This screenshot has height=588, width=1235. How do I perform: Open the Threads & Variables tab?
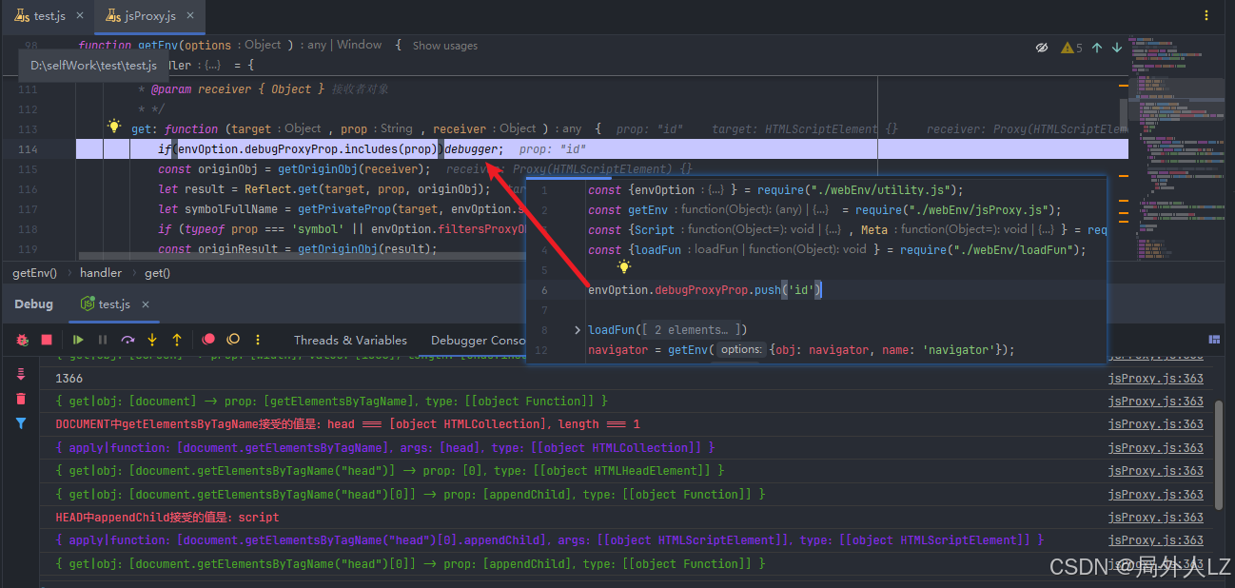click(x=350, y=340)
